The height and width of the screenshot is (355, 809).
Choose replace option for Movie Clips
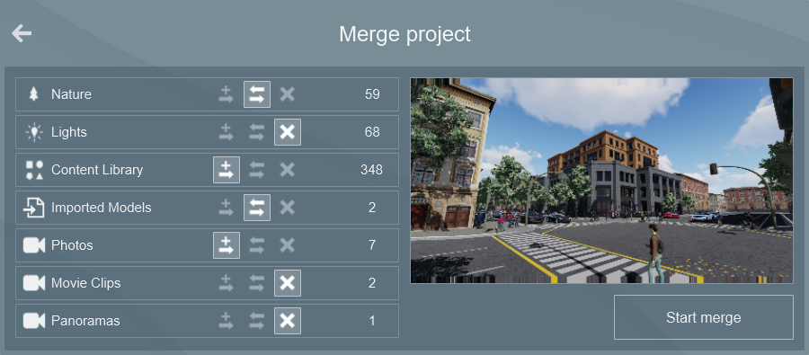[257, 283]
